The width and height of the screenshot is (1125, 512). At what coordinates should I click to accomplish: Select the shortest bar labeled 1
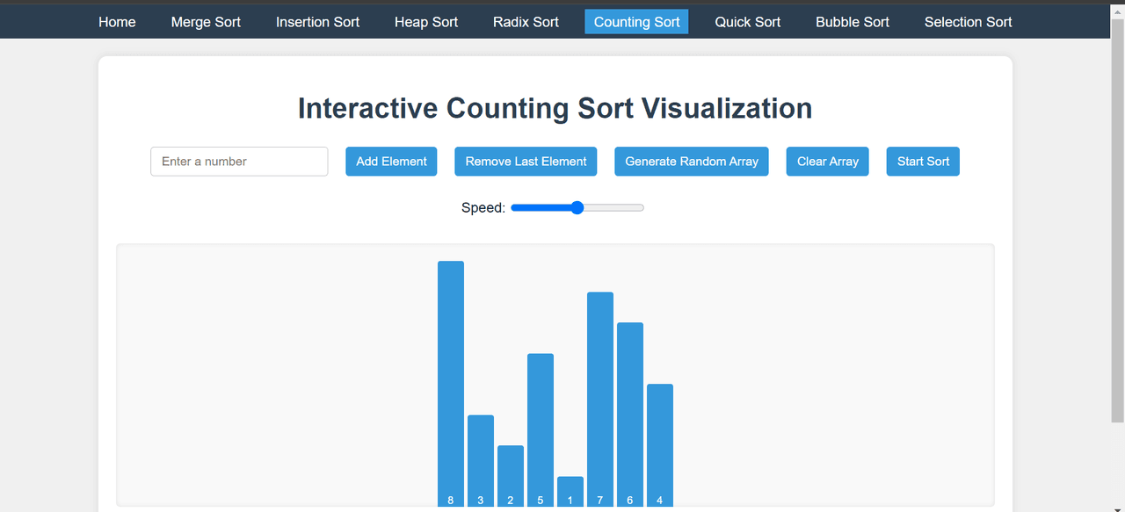click(x=570, y=490)
